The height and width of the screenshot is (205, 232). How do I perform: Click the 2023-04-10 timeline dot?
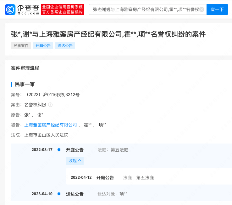[59, 194]
